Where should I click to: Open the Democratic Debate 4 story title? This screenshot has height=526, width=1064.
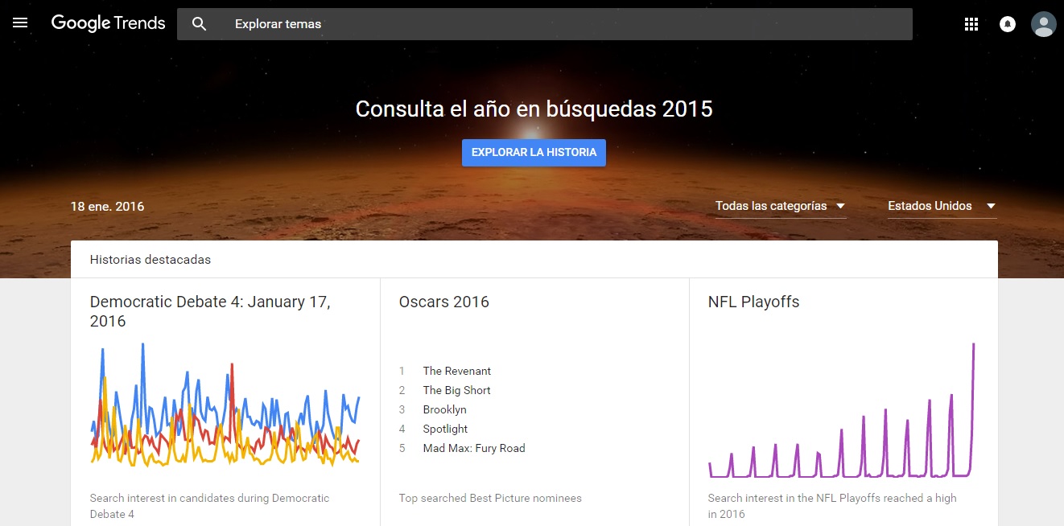click(210, 311)
